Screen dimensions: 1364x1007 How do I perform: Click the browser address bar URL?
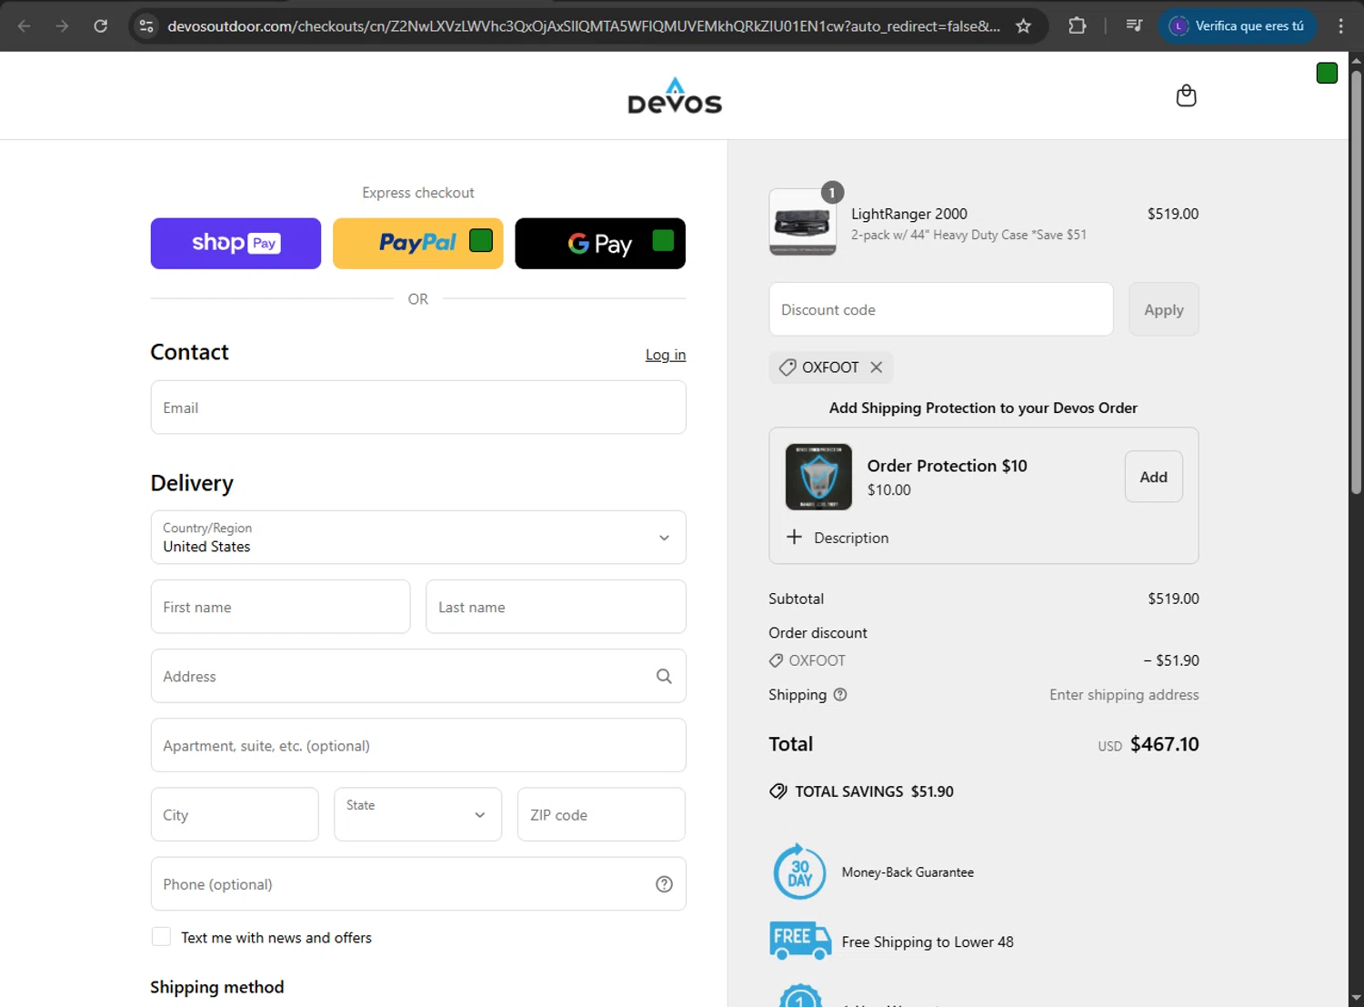(584, 26)
